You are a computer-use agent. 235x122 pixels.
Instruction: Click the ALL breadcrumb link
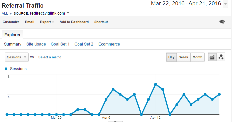(x=5, y=13)
